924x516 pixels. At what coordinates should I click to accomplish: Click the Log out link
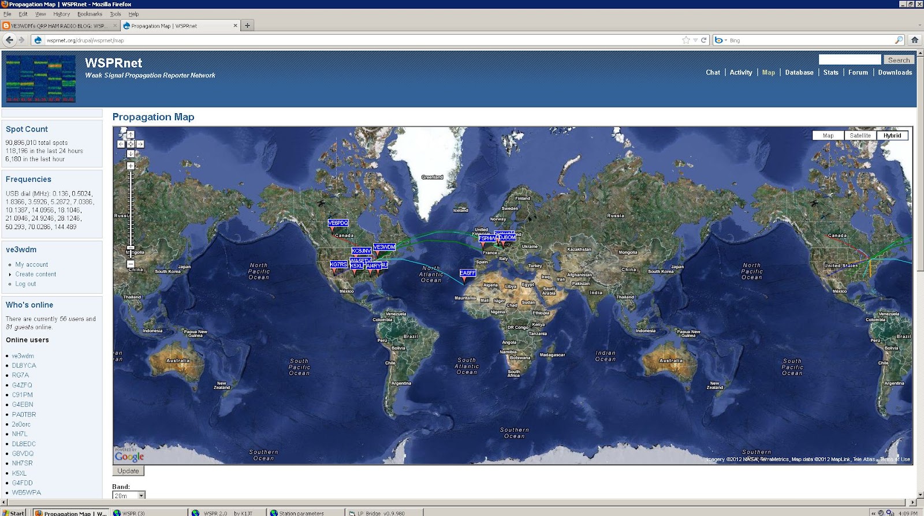(x=25, y=284)
